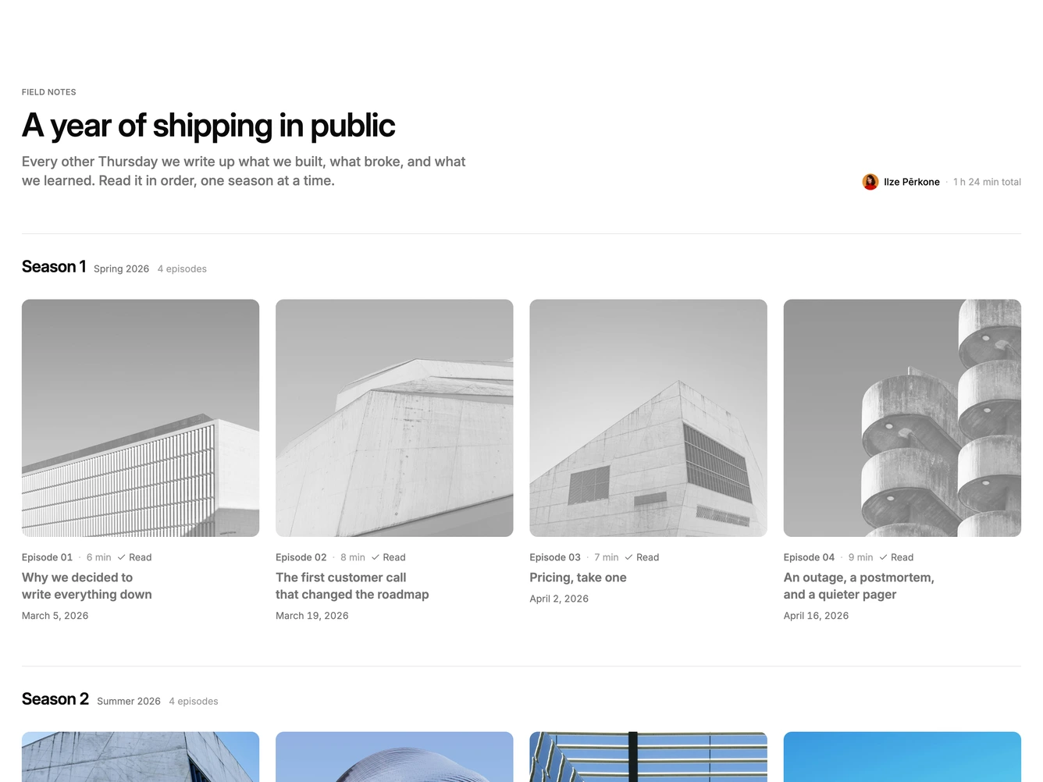Click the '7 min' reading time
The width and height of the screenshot is (1043, 782).
pyautogui.click(x=607, y=557)
